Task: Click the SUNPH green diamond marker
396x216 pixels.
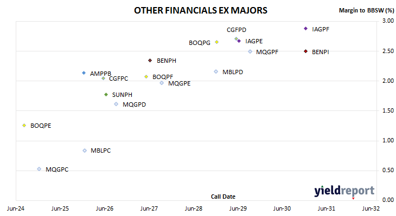Action: 106,95
